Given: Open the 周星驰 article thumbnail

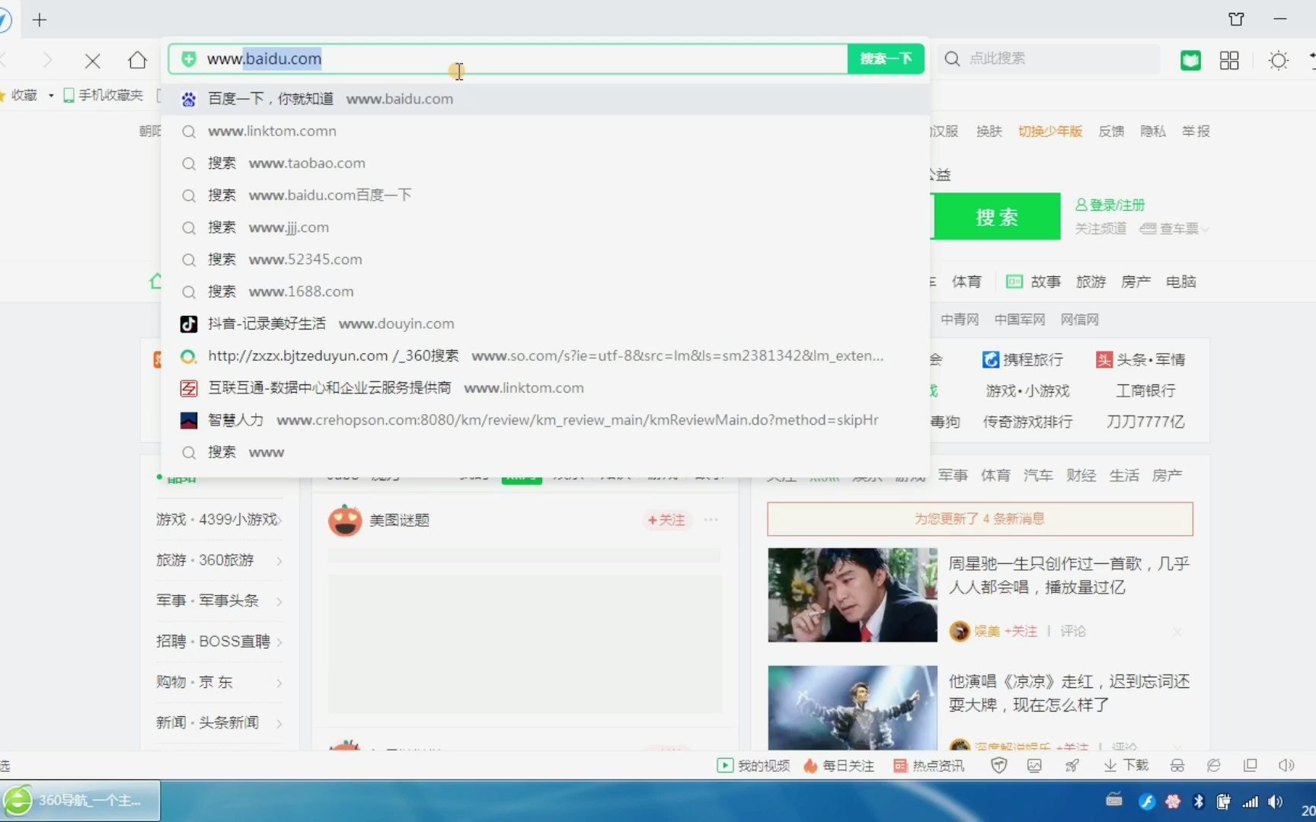Looking at the screenshot, I should (x=852, y=595).
